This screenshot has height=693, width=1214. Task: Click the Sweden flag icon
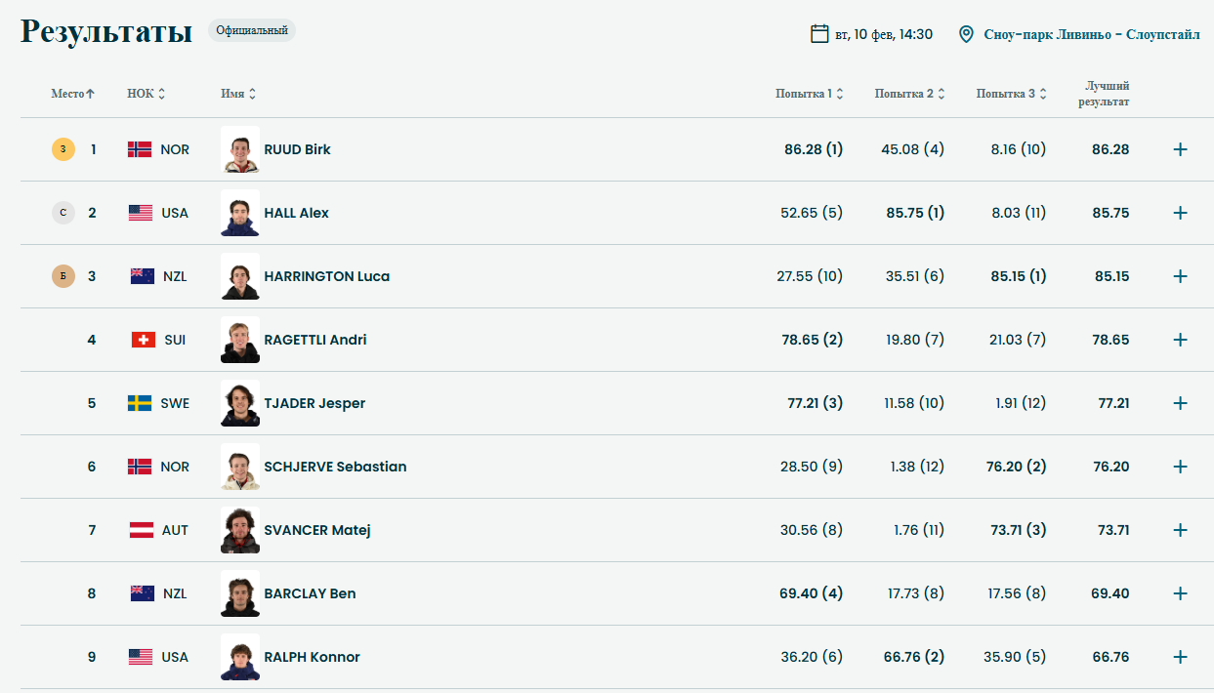tap(140, 403)
